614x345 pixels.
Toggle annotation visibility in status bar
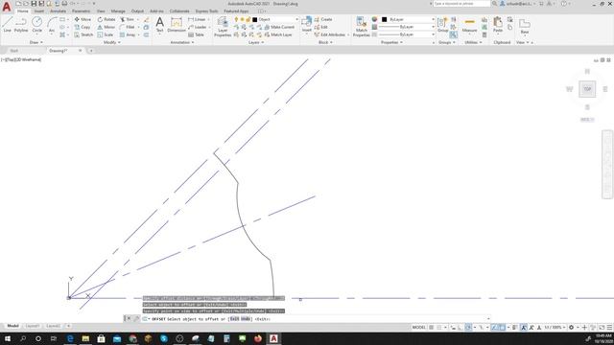tap(524, 328)
